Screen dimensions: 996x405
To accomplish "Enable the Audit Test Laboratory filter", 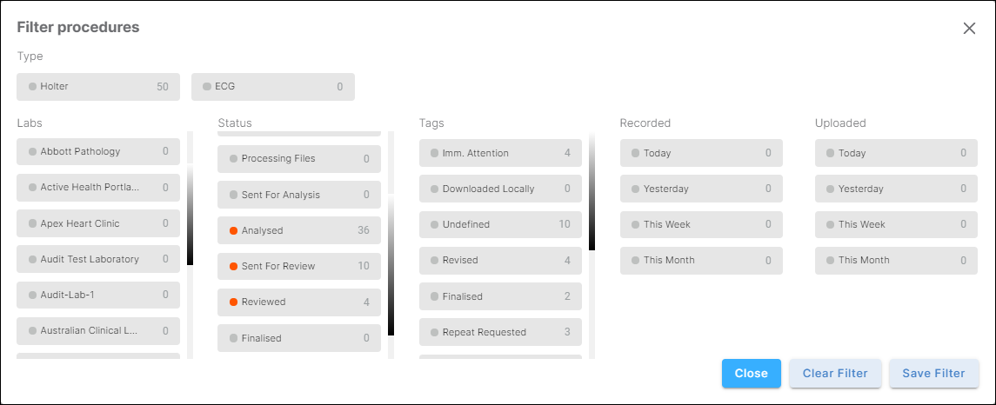I will (98, 259).
